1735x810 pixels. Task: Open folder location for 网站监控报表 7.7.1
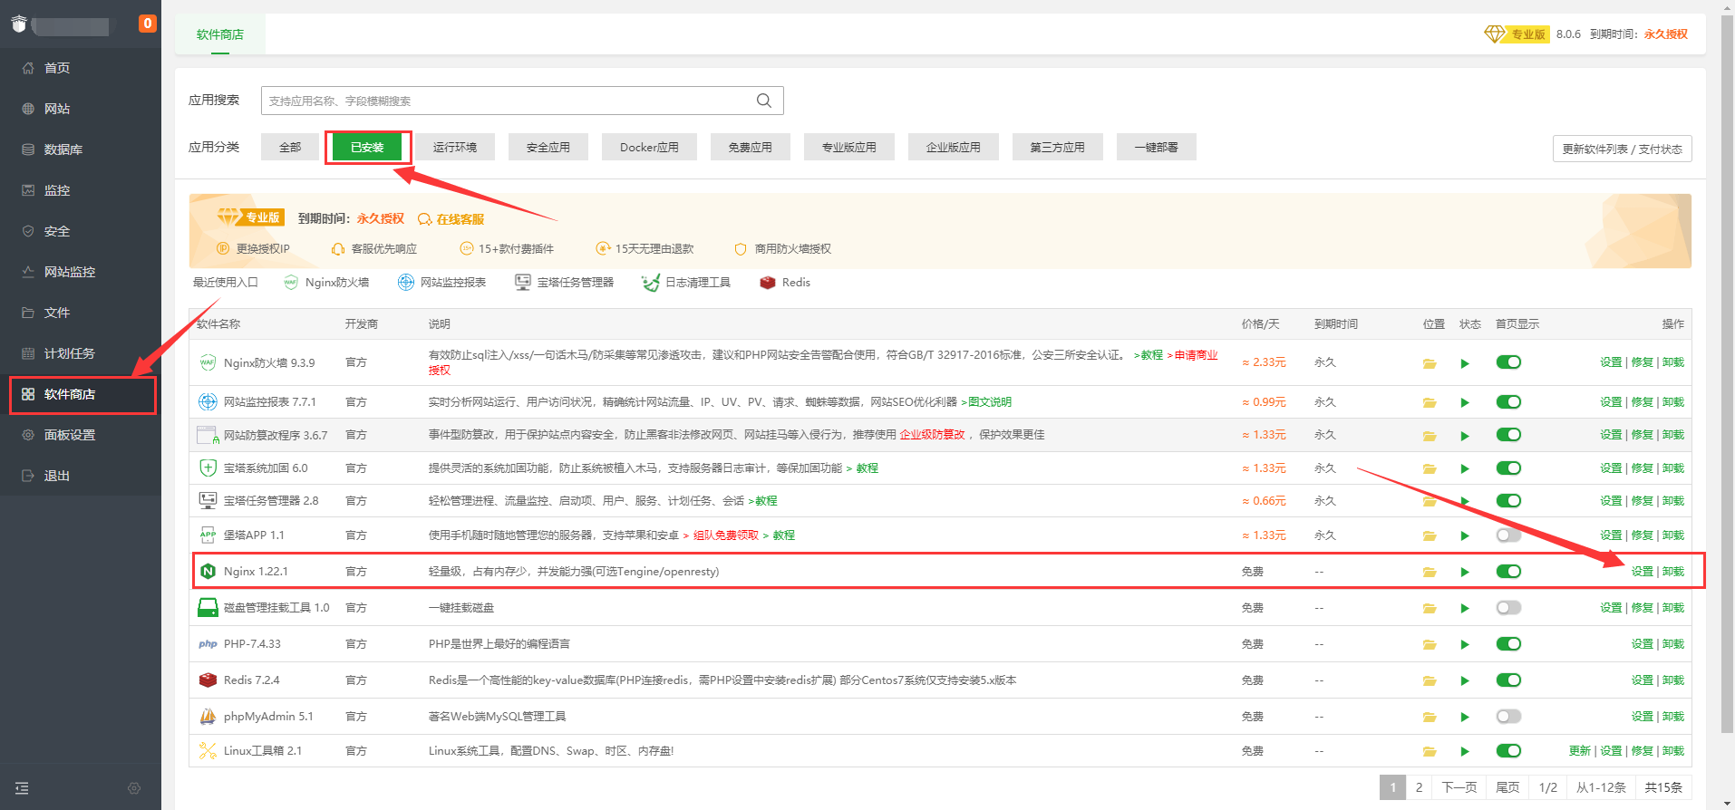pos(1430,403)
